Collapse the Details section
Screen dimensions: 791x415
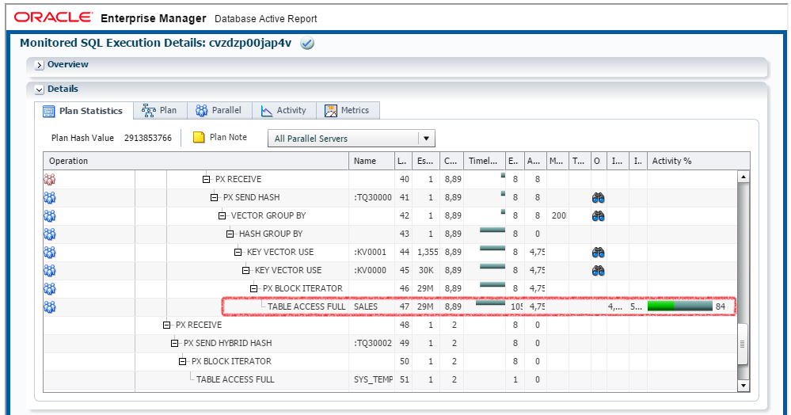point(40,89)
